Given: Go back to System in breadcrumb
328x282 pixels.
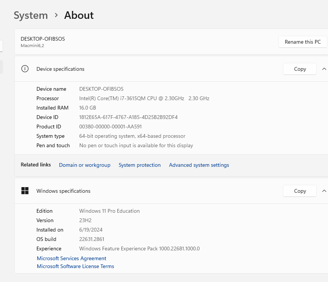Looking at the screenshot, I should tap(31, 15).
